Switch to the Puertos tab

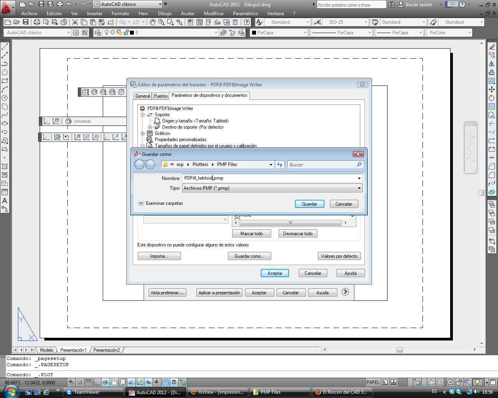(160, 96)
